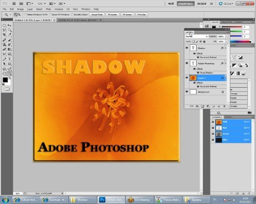Switch to the Swatches panel tab

point(226,22)
